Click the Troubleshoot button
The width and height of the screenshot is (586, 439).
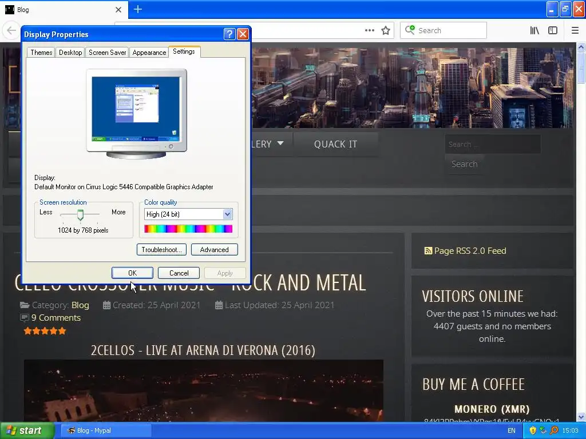[161, 249]
